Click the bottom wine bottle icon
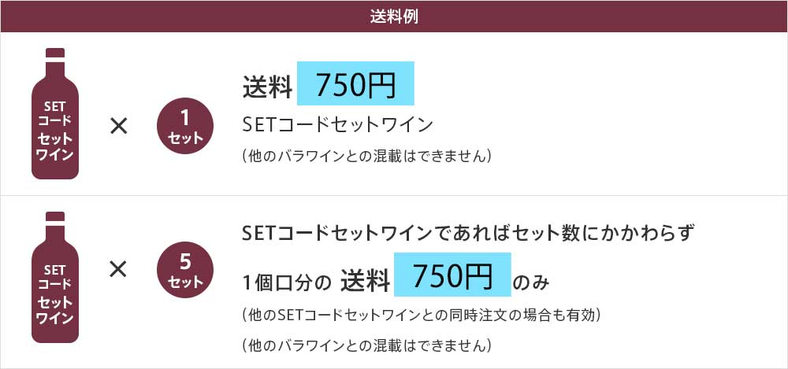The width and height of the screenshot is (788, 369). pyautogui.click(x=55, y=277)
